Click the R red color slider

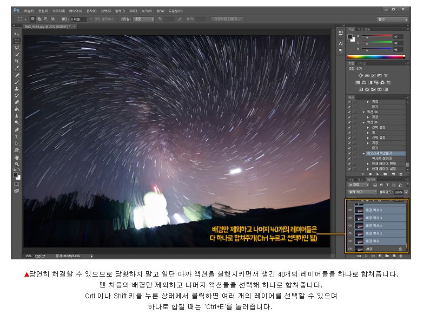[376, 36]
